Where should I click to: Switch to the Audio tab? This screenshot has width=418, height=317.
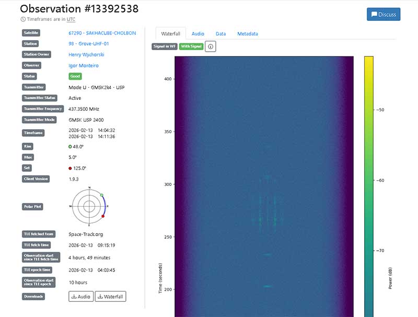pos(198,34)
